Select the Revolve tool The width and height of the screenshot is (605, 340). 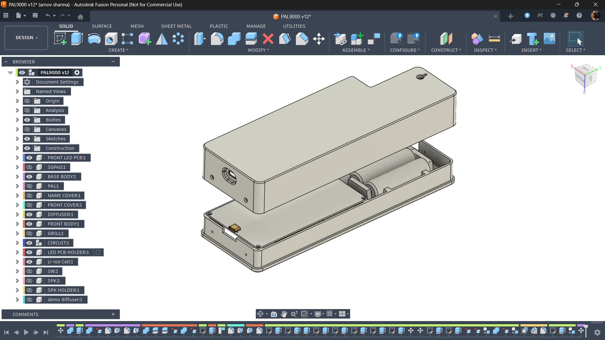pos(94,39)
